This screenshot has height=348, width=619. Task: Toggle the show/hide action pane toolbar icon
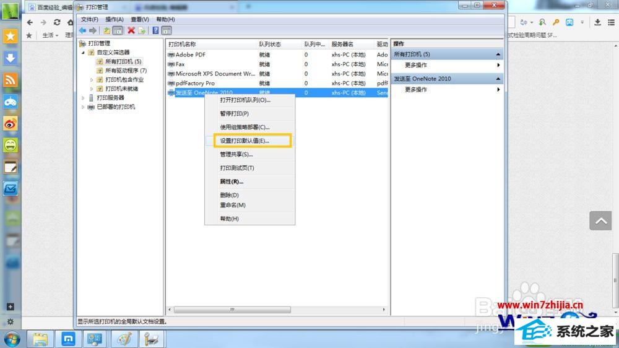[x=167, y=30]
